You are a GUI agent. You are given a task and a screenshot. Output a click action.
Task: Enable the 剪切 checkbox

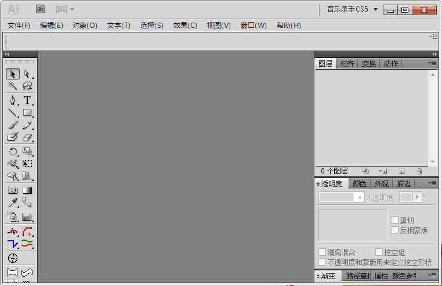(x=394, y=220)
